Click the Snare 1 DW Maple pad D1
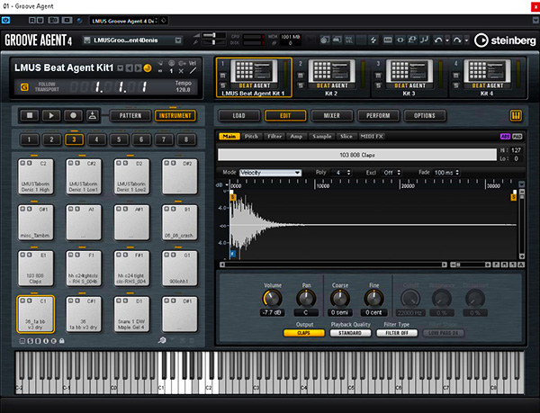540x413 pixels. coord(131,314)
